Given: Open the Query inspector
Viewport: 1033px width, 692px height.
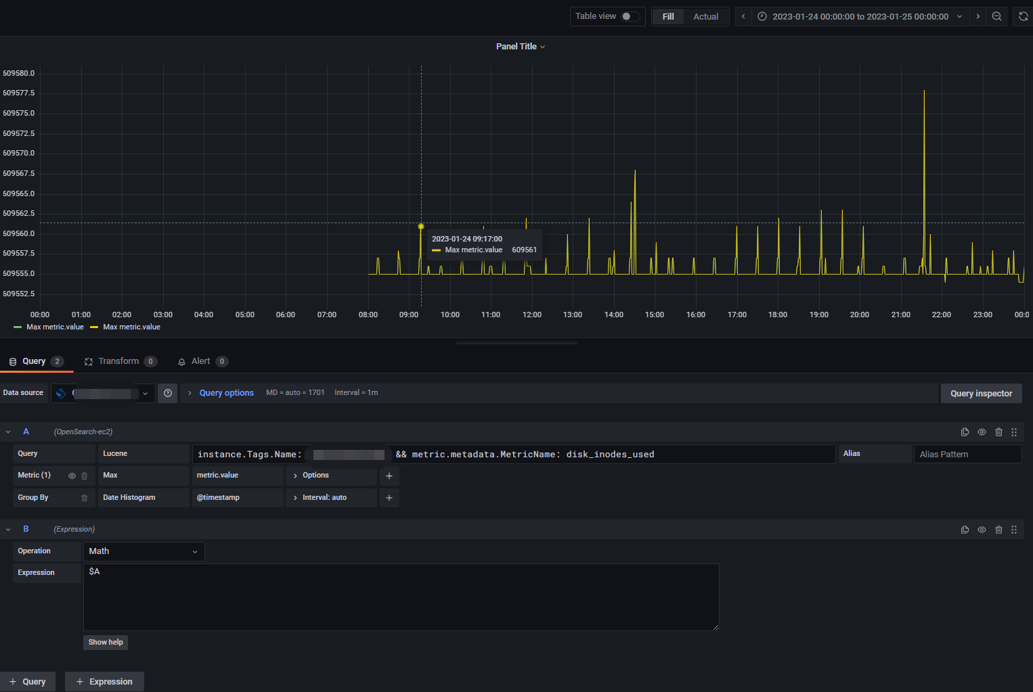Looking at the screenshot, I should (981, 393).
